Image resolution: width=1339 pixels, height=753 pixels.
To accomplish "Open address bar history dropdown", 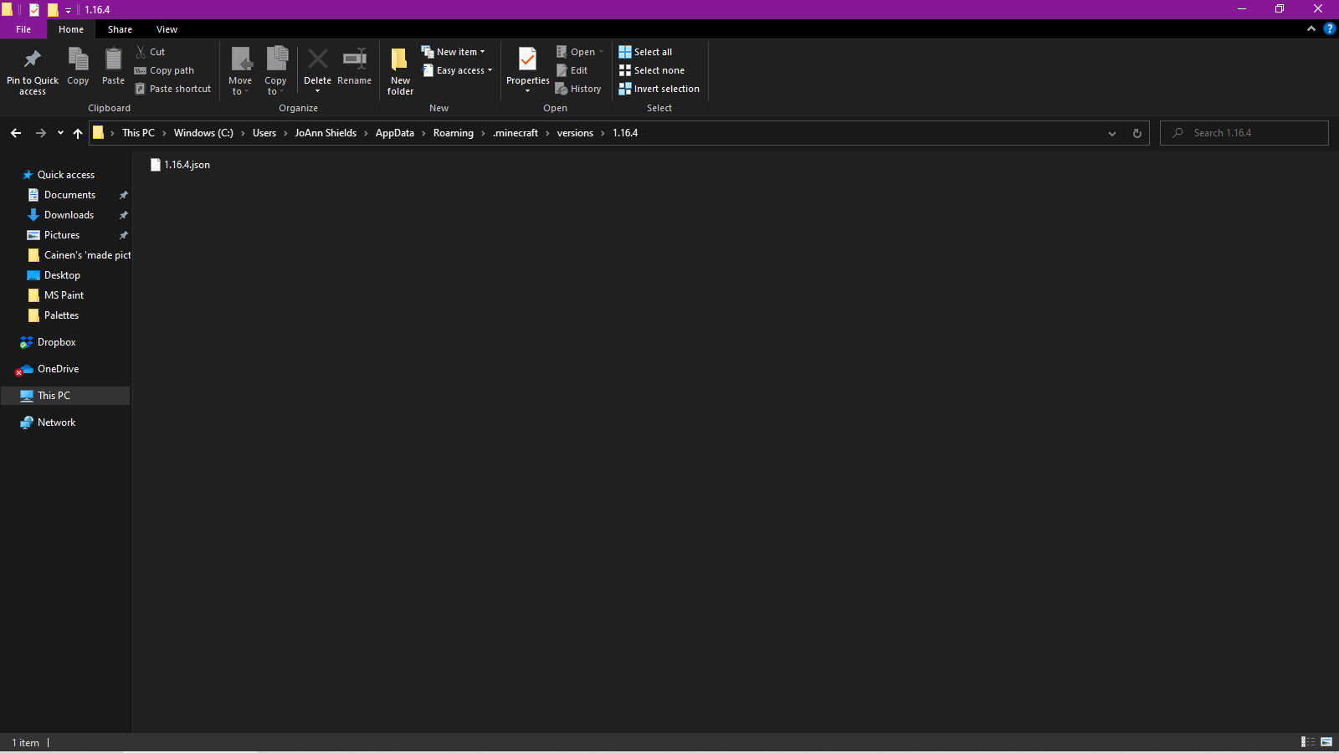I will point(1112,133).
